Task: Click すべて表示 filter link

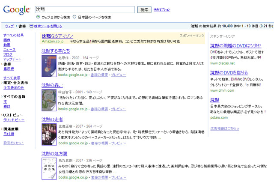Action: click(x=12, y=78)
